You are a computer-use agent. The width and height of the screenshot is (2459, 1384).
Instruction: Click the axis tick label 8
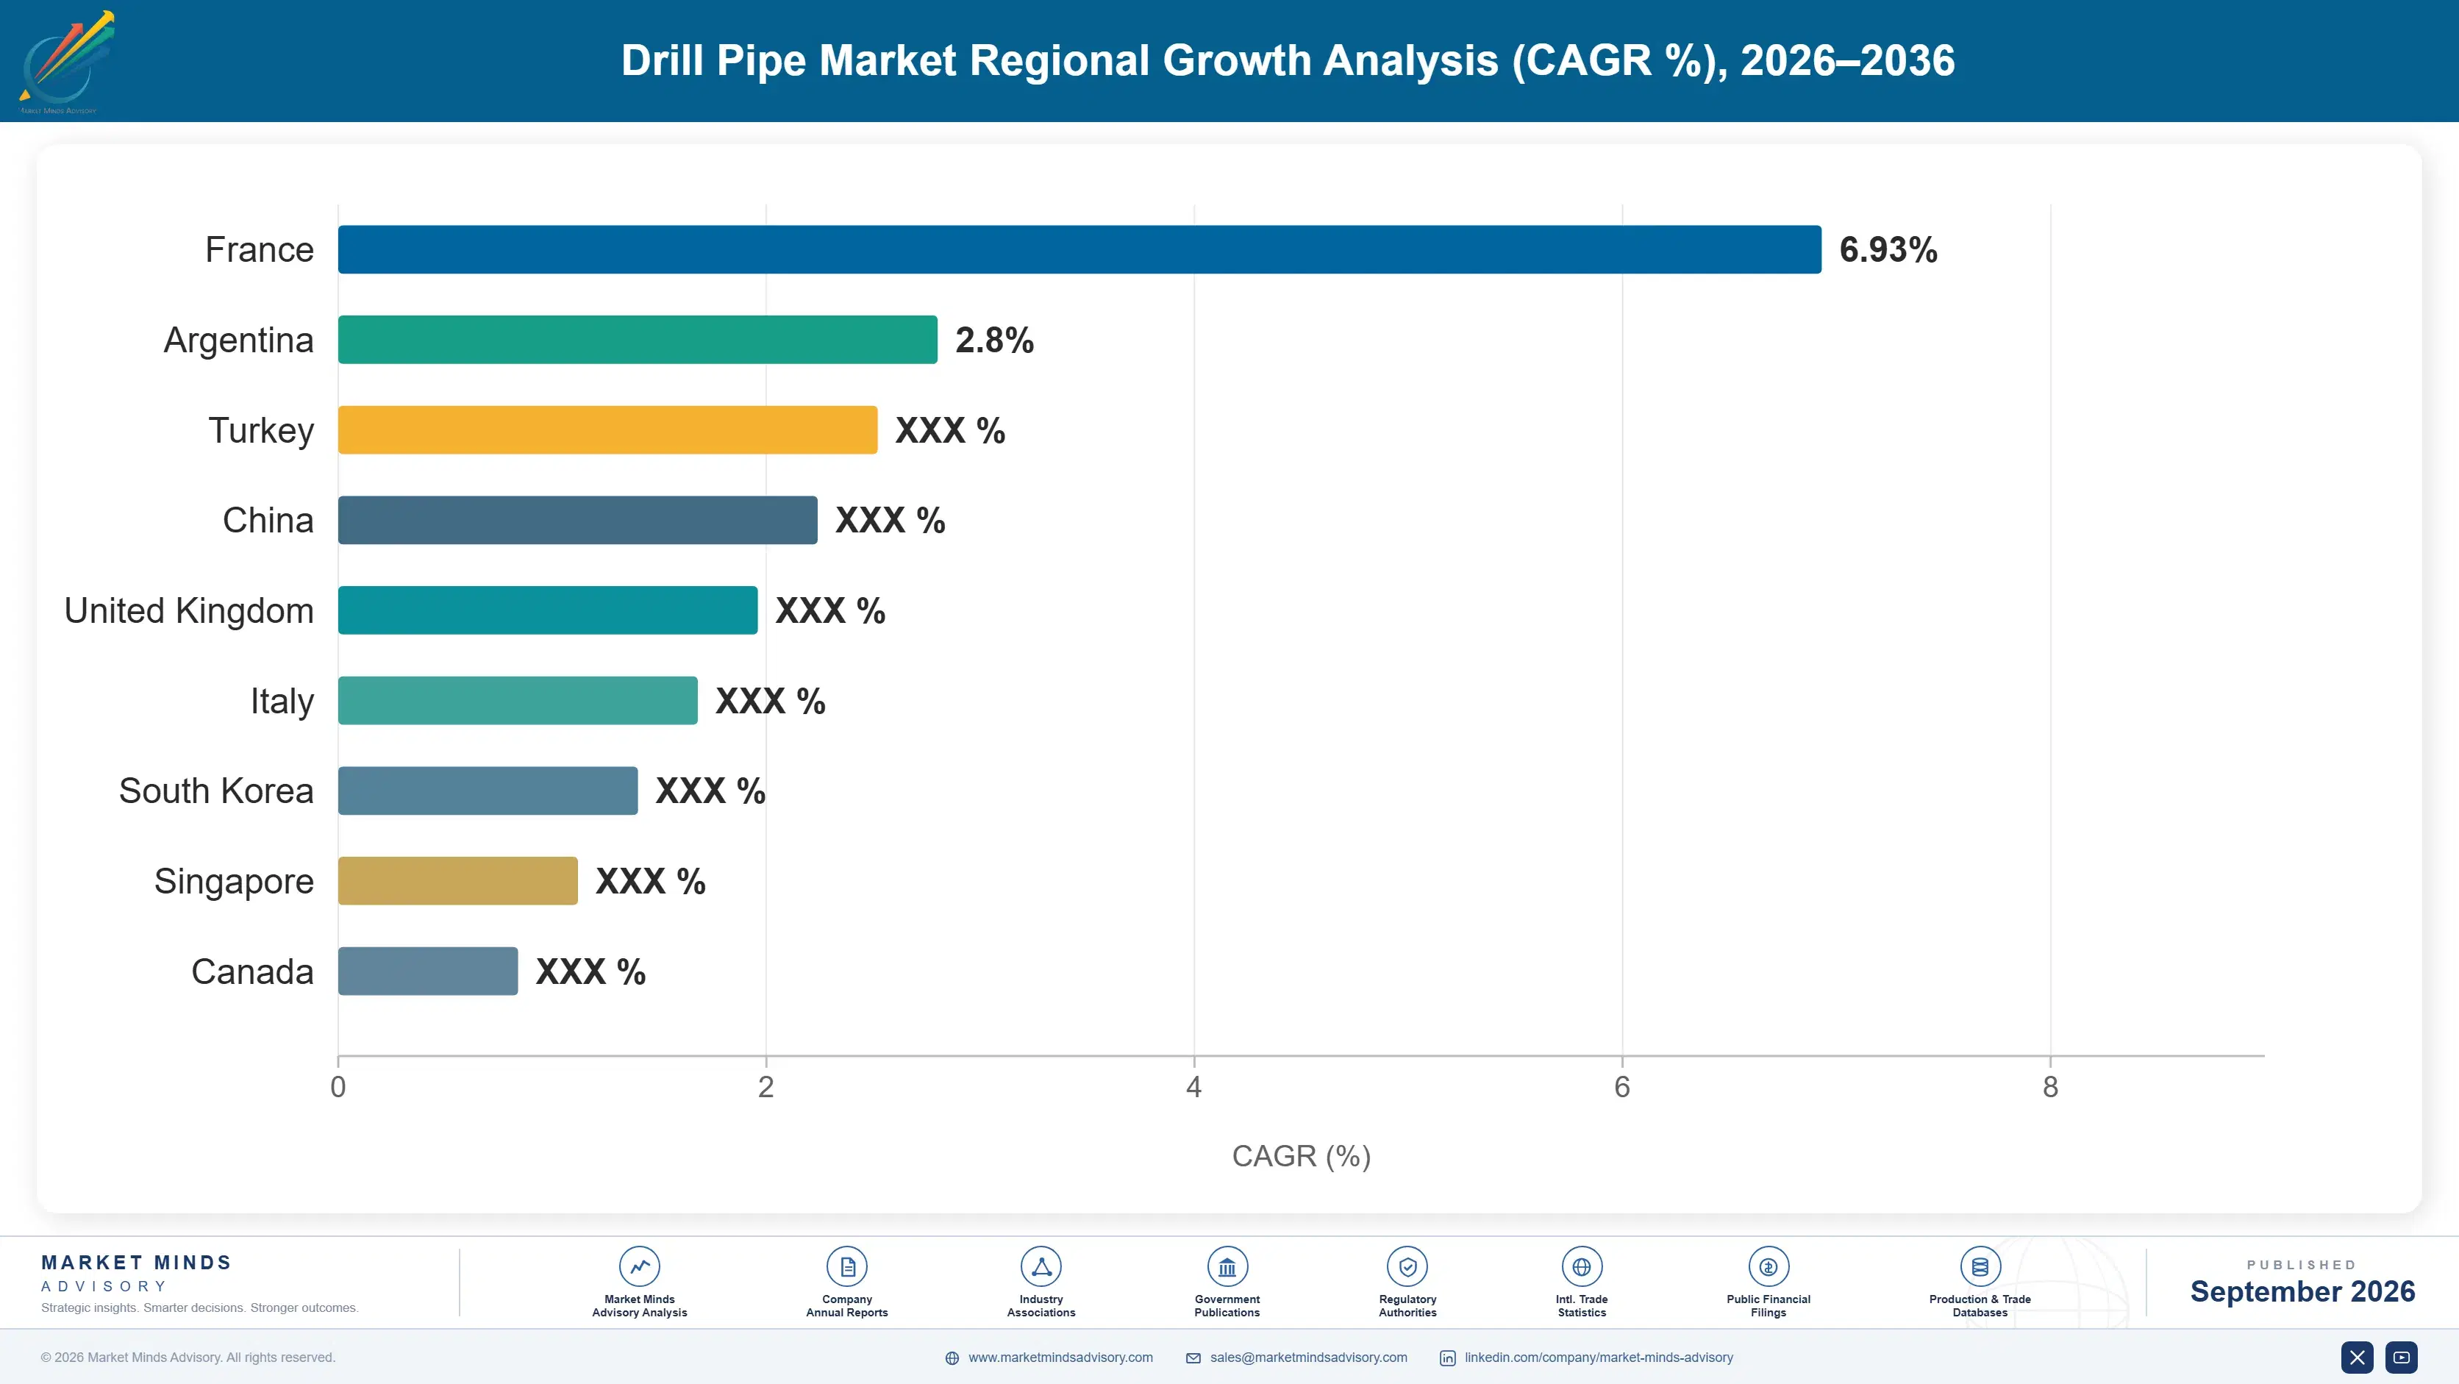[x=2050, y=1087]
